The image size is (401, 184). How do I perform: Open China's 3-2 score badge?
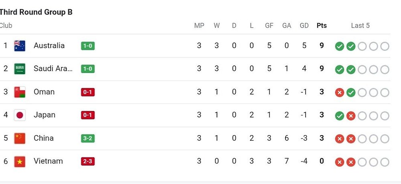[88, 138]
